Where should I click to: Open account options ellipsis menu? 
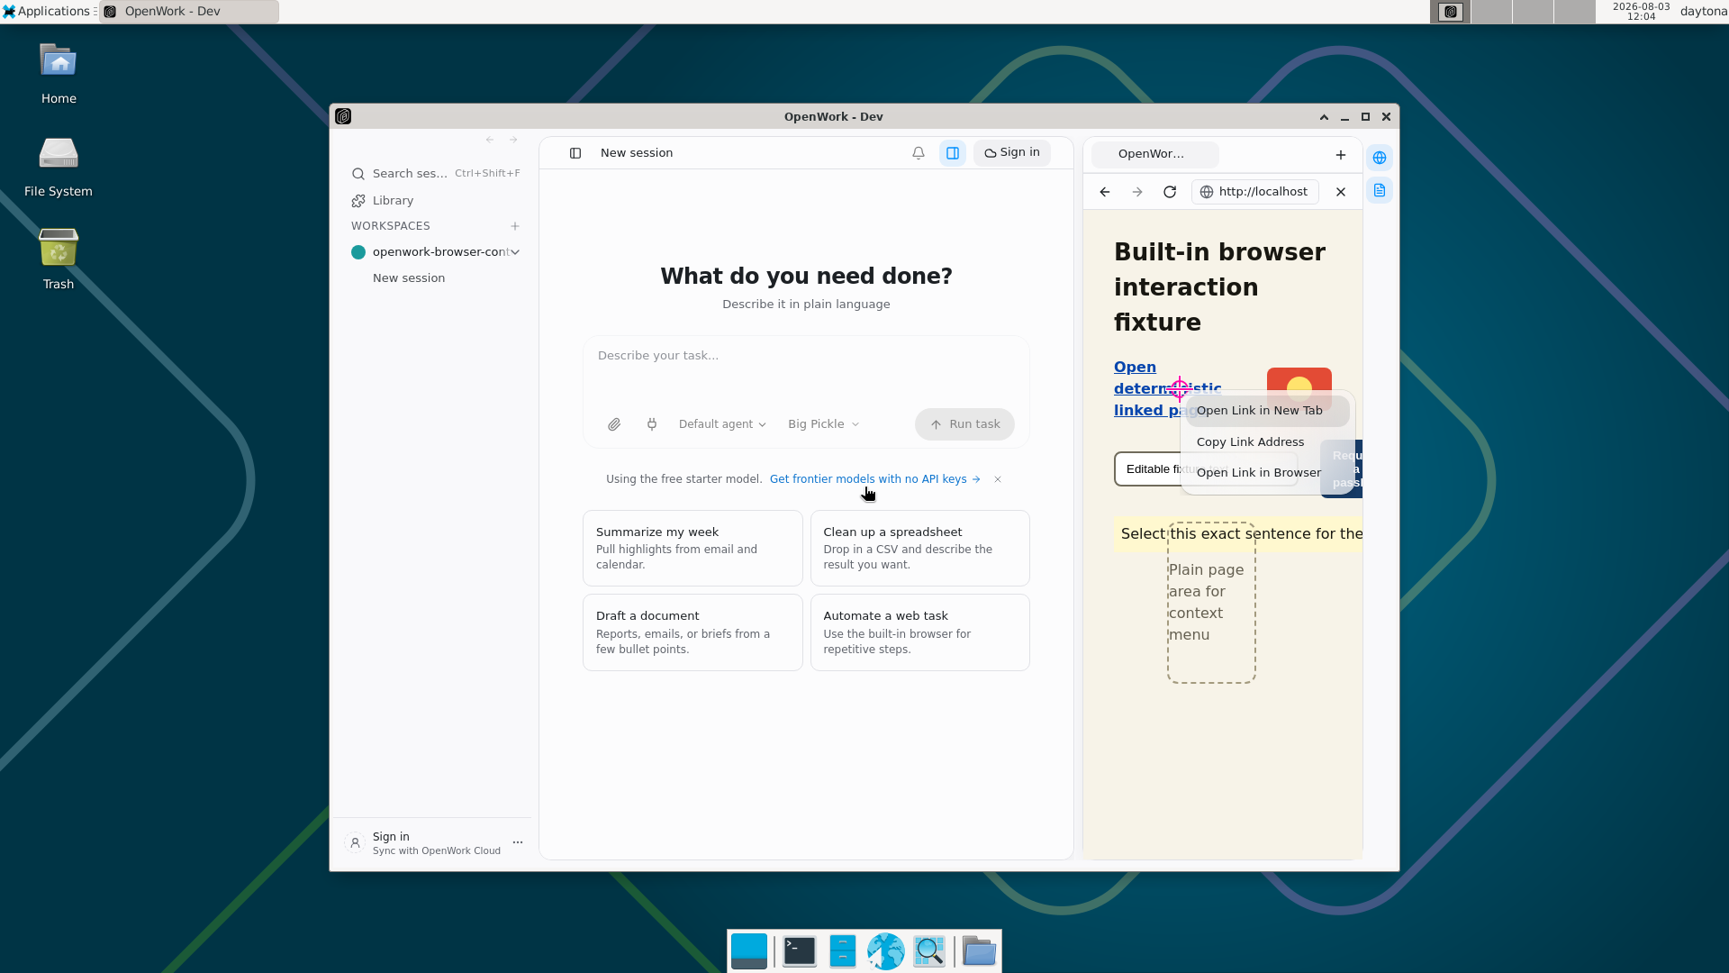click(518, 842)
